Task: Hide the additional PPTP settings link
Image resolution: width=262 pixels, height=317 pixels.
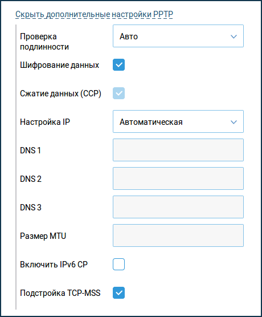Action: [x=94, y=14]
